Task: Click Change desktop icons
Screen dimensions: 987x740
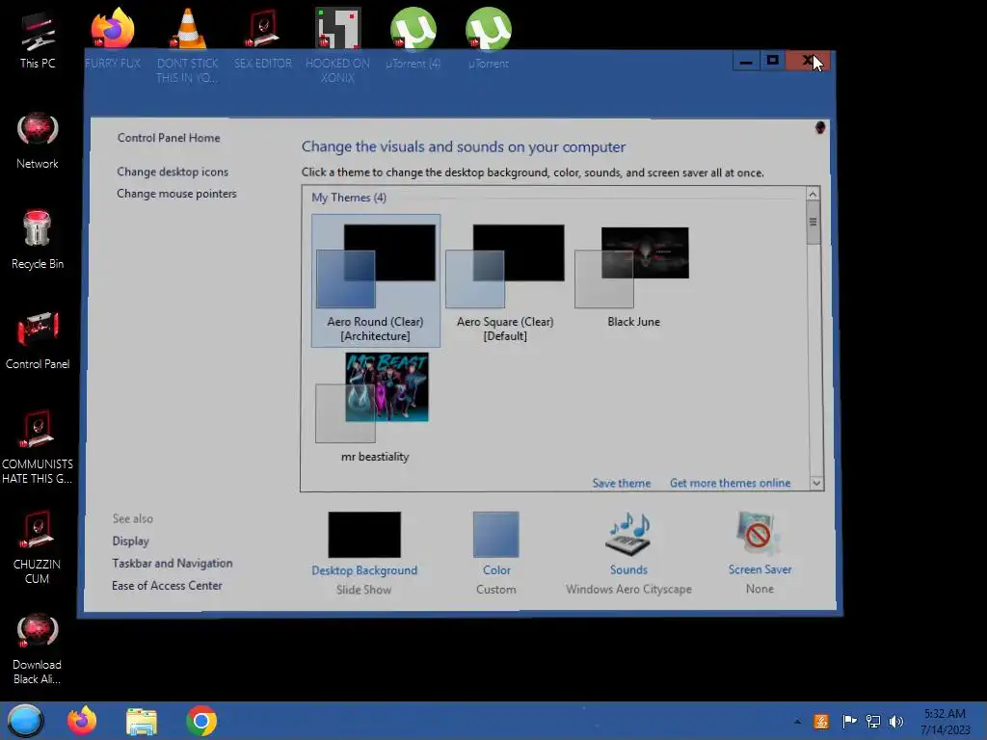Action: [173, 172]
